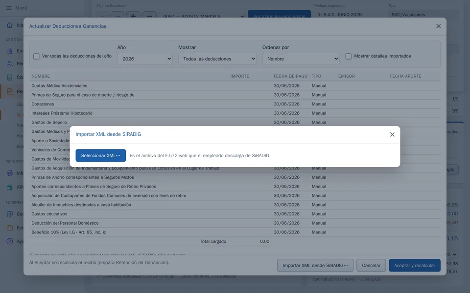Click the Total cargado 0,00 value
470x293 pixels.
pos(264,242)
